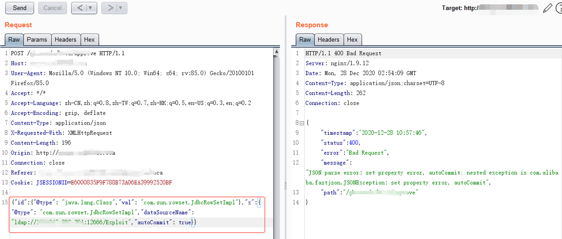Click the Target label at top right

click(459, 8)
